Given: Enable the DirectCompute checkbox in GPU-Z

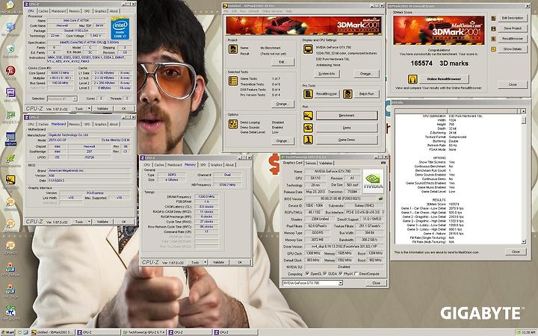Looking at the screenshot, I should (356, 273).
